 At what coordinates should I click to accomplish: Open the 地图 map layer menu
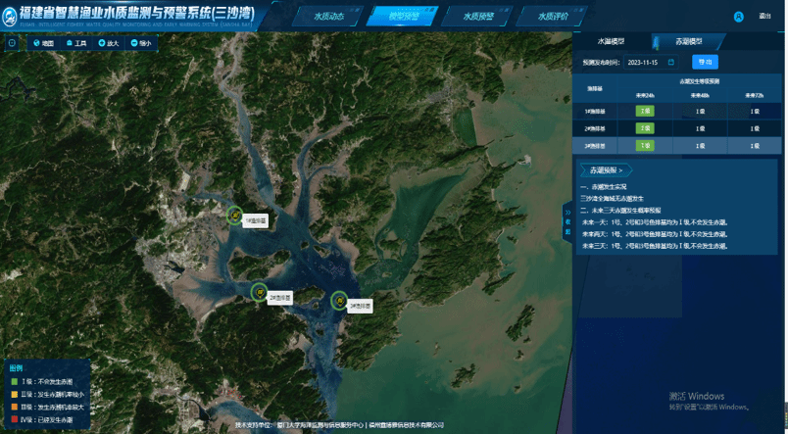pyautogui.click(x=43, y=43)
